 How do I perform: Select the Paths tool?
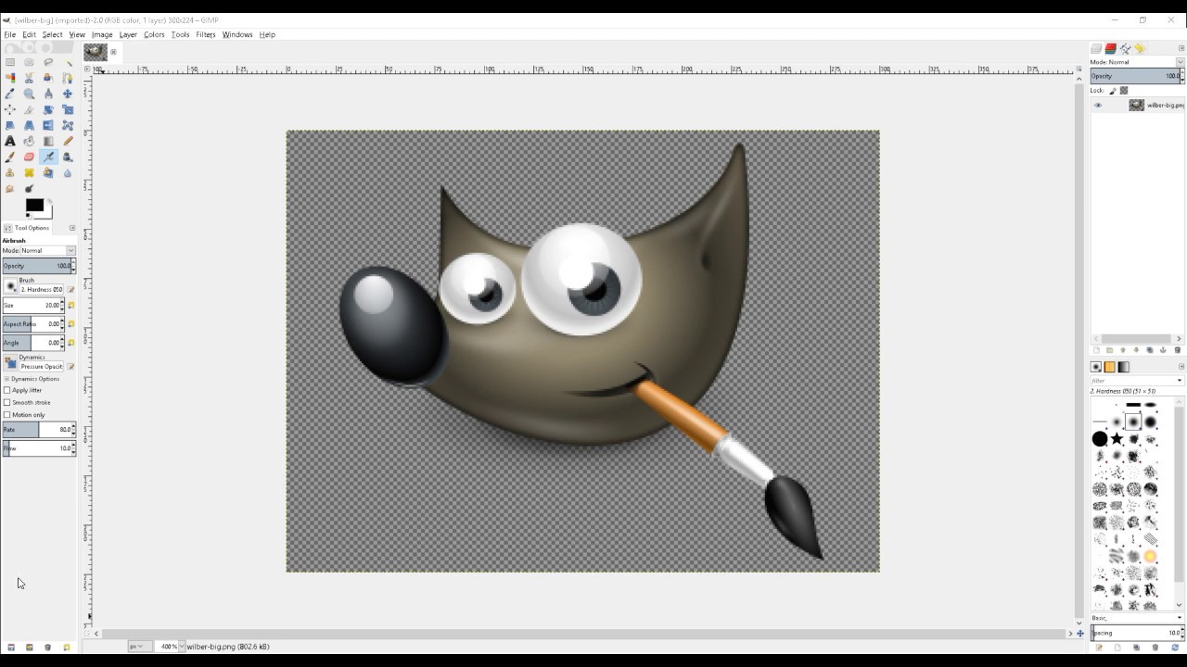68,78
